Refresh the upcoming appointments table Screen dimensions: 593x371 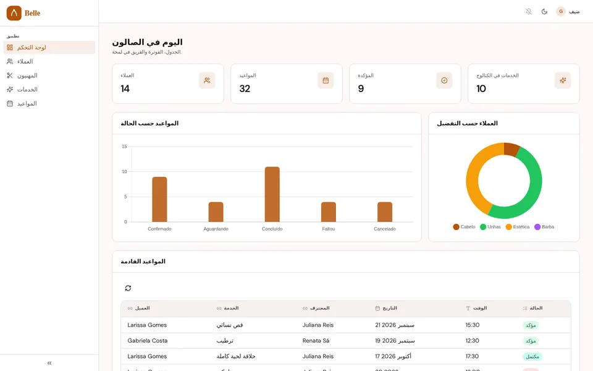coord(128,288)
